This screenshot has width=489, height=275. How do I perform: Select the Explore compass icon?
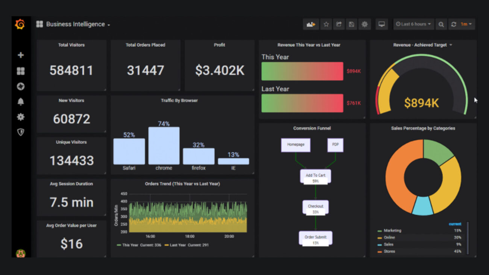click(21, 86)
